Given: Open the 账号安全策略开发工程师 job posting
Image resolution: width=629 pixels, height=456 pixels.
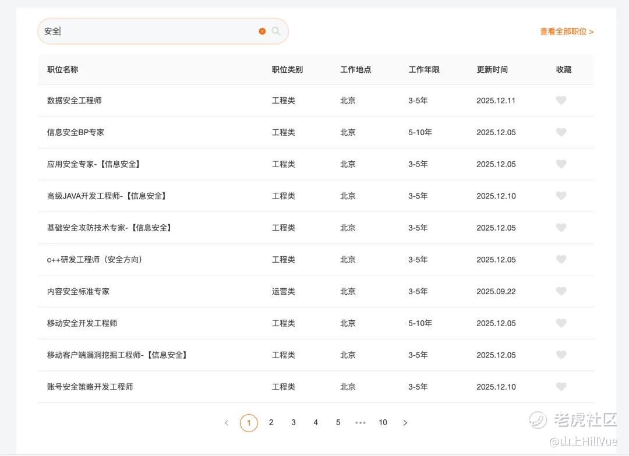Looking at the screenshot, I should [x=90, y=387].
